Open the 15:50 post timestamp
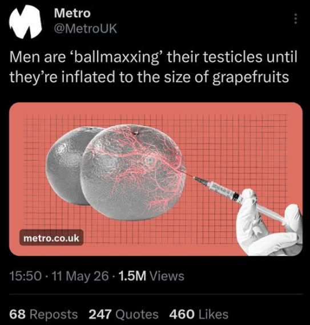This screenshot has height=325, width=310. coord(25,276)
